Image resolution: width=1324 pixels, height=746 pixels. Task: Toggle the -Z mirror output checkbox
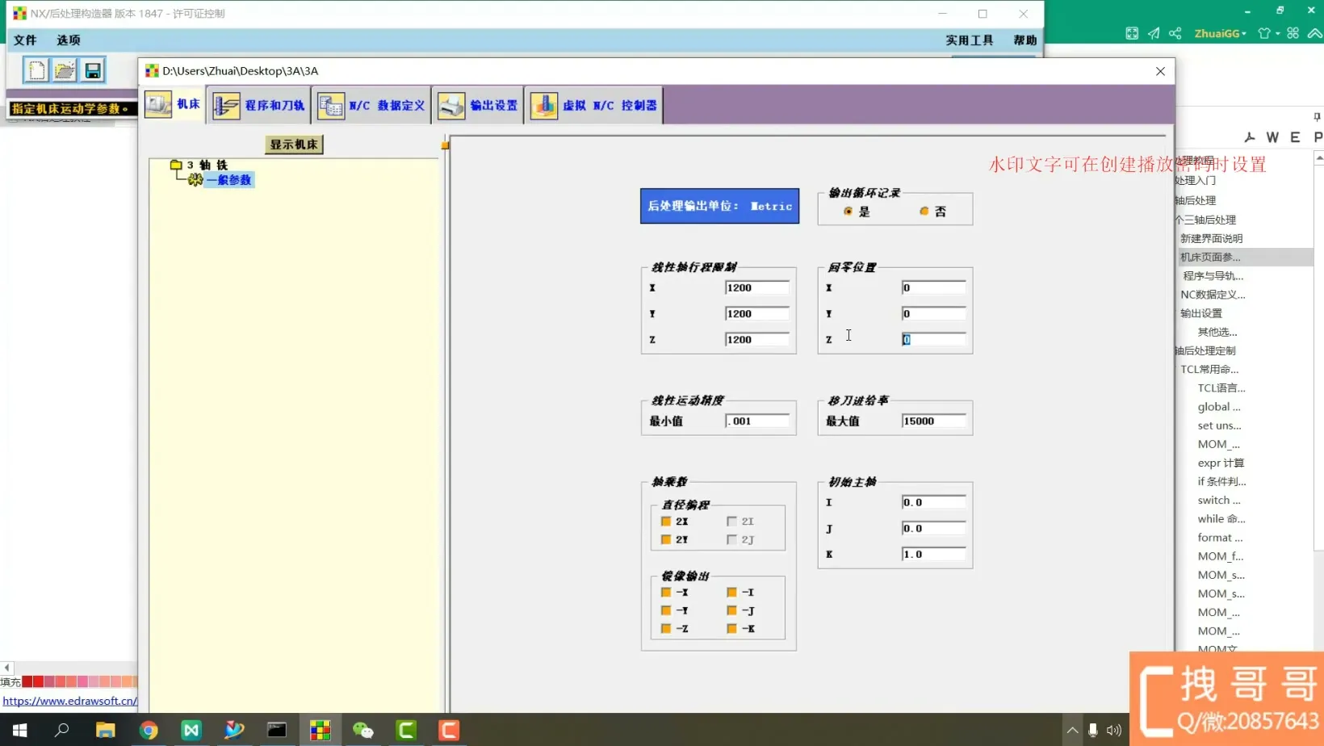click(x=666, y=629)
